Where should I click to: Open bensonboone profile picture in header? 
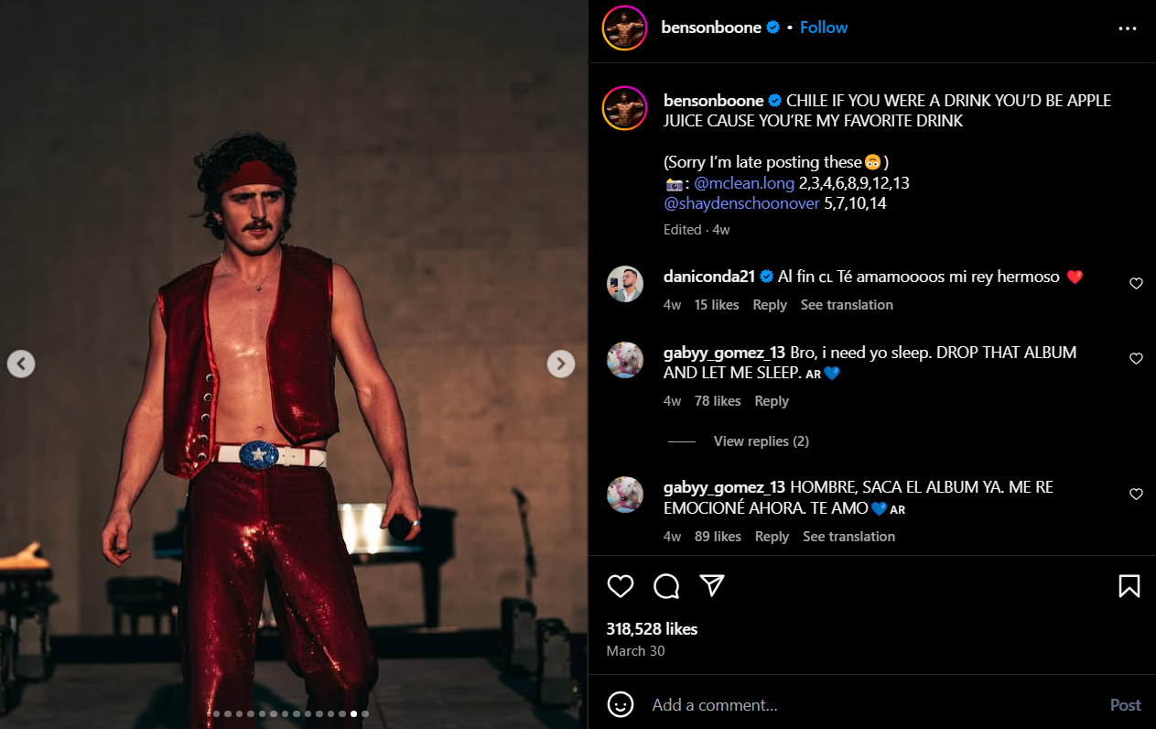click(x=624, y=28)
